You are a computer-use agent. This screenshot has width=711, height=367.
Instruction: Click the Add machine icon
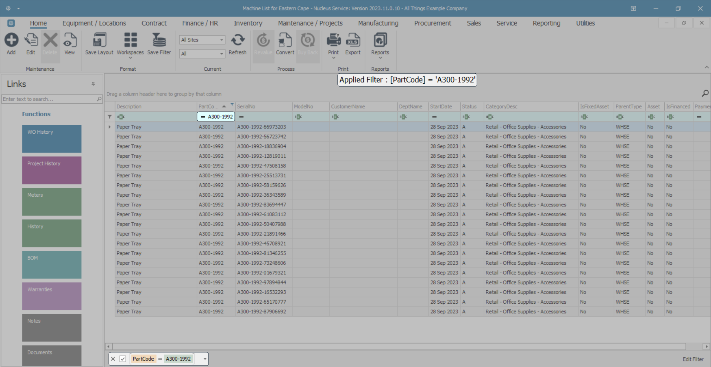[x=11, y=40]
